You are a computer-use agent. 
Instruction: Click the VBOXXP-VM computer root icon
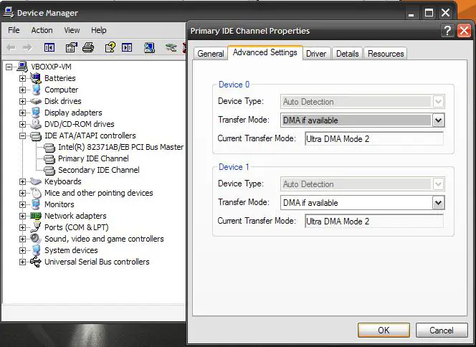point(23,66)
